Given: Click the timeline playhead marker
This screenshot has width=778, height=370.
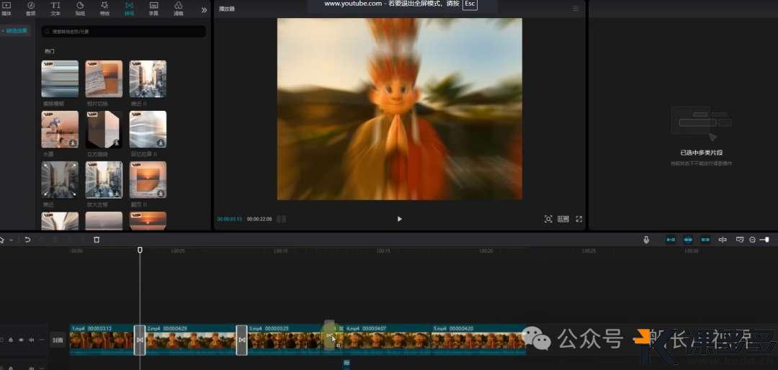Looking at the screenshot, I should pos(140,250).
